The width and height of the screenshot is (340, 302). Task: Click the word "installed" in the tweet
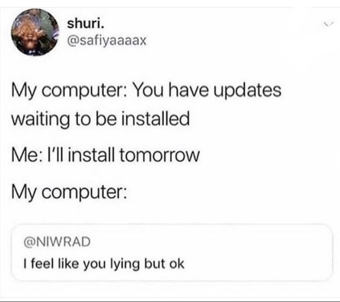[x=155, y=118]
